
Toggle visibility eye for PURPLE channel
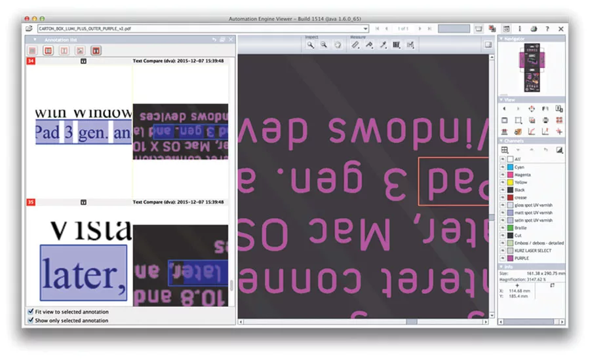(502, 258)
